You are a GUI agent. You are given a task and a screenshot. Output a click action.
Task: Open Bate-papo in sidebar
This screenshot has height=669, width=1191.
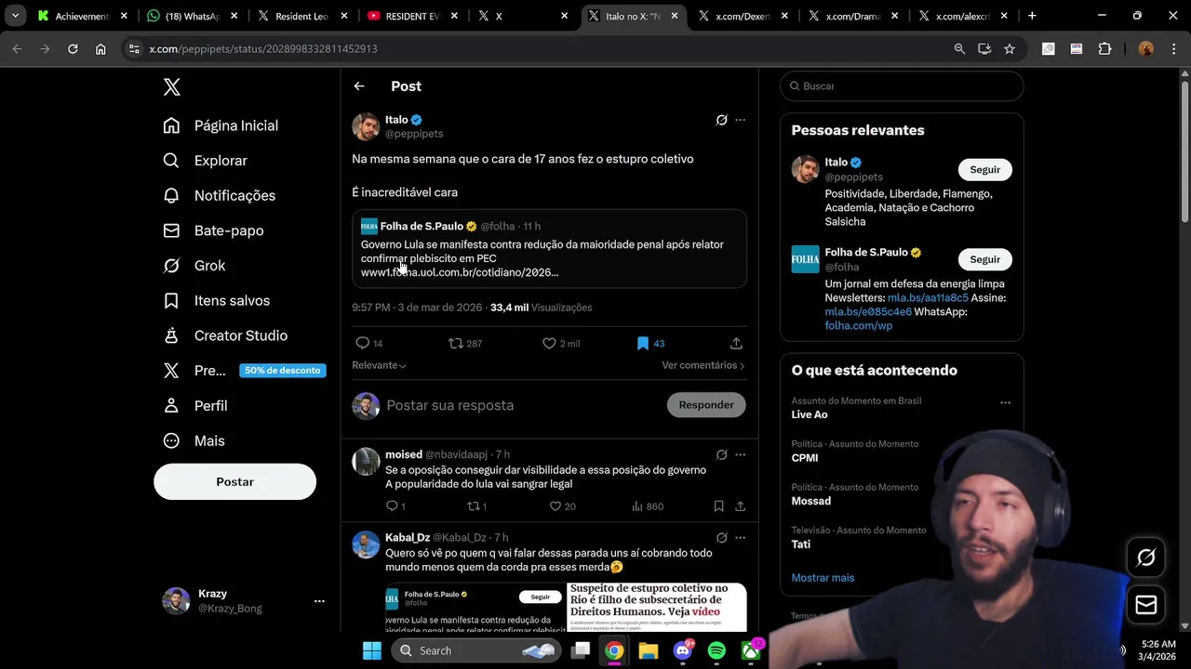213,230
